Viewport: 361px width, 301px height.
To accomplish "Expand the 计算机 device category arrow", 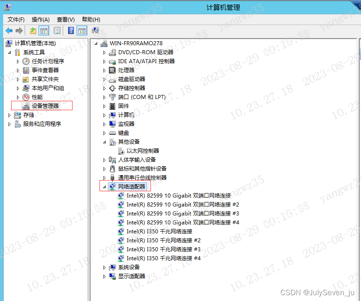I will pyautogui.click(x=104, y=116).
